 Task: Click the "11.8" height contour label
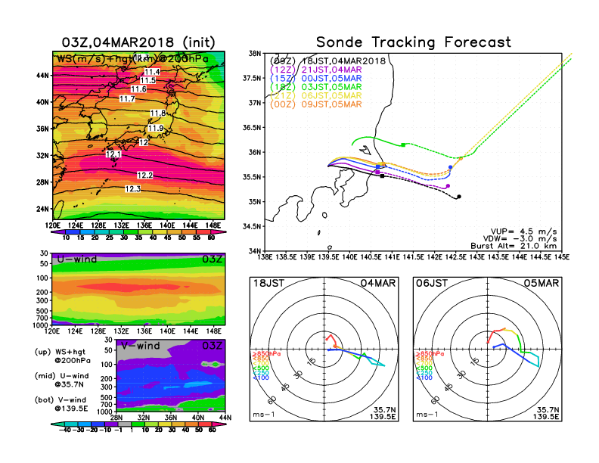click(x=158, y=113)
